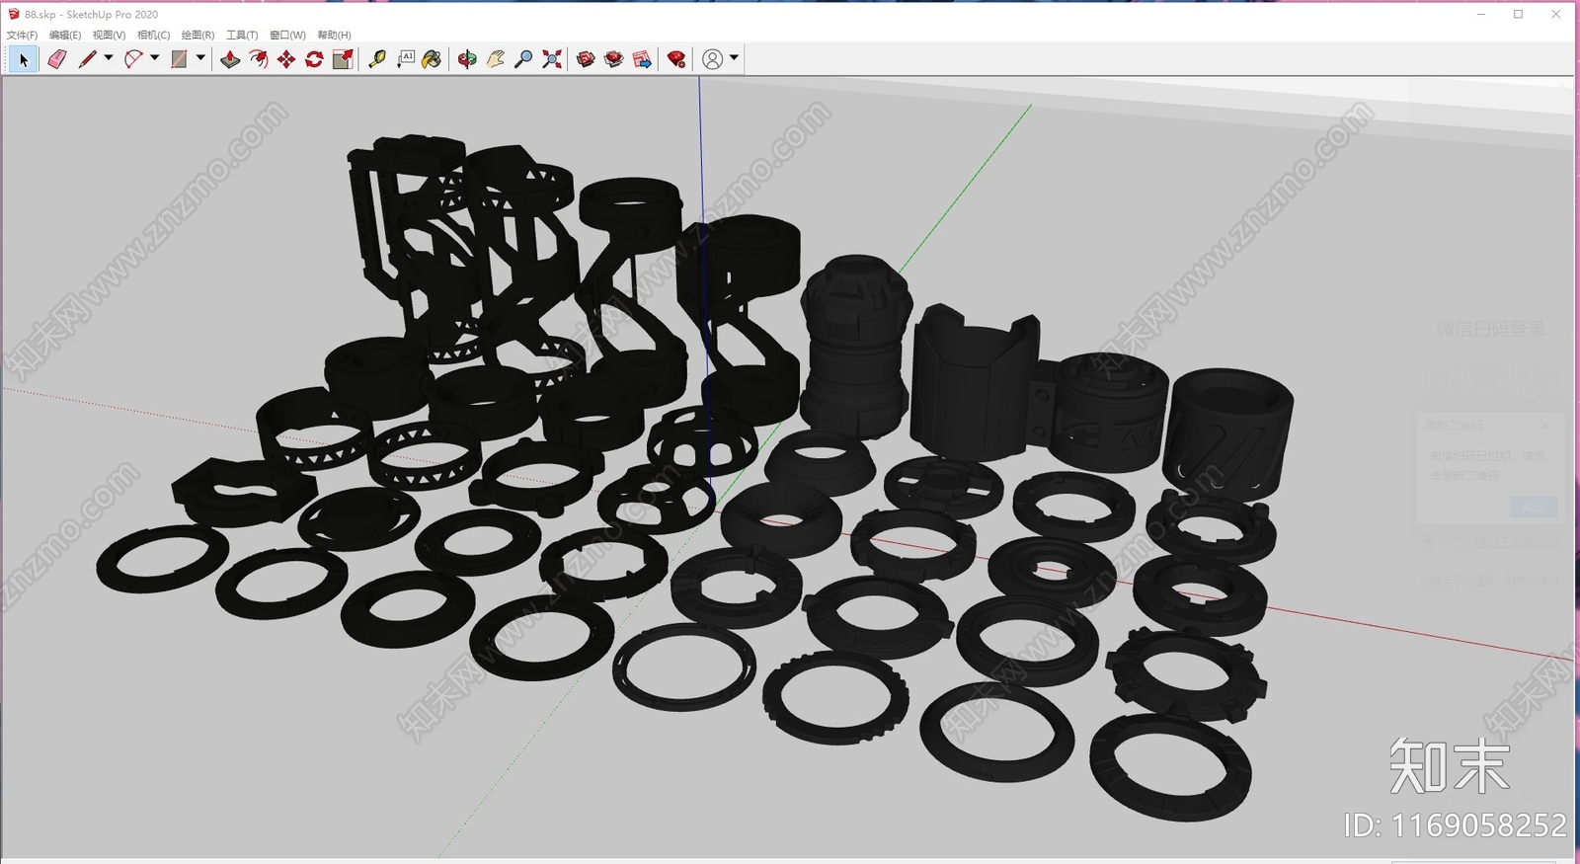
Task: Select the arrow Select tool
Action: click(24, 59)
